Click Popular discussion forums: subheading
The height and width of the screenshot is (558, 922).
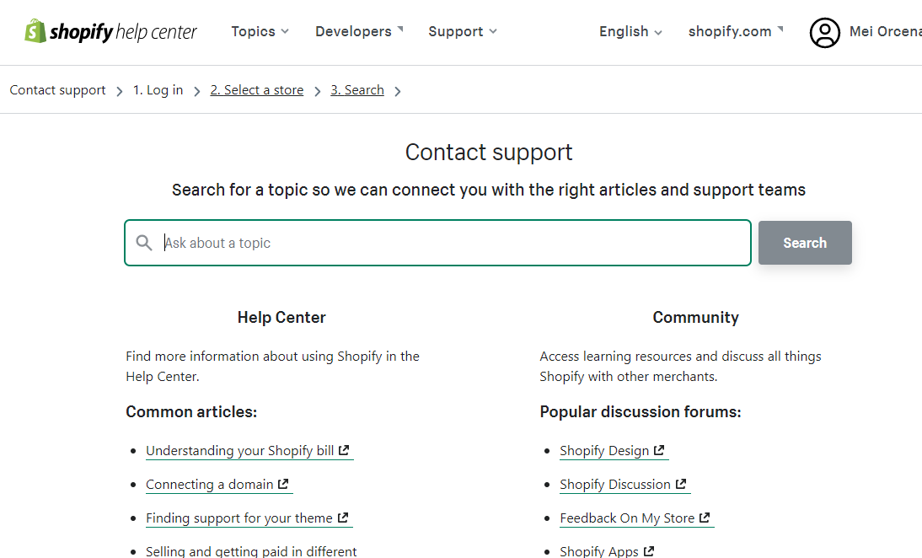(641, 411)
